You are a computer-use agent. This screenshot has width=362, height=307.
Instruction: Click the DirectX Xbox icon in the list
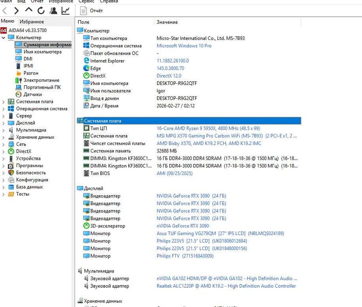[86, 75]
